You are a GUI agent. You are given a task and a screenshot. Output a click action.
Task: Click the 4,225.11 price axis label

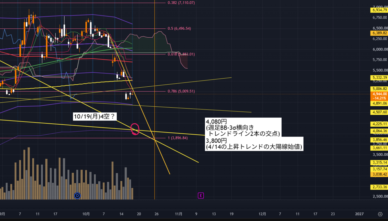tap(380, 124)
